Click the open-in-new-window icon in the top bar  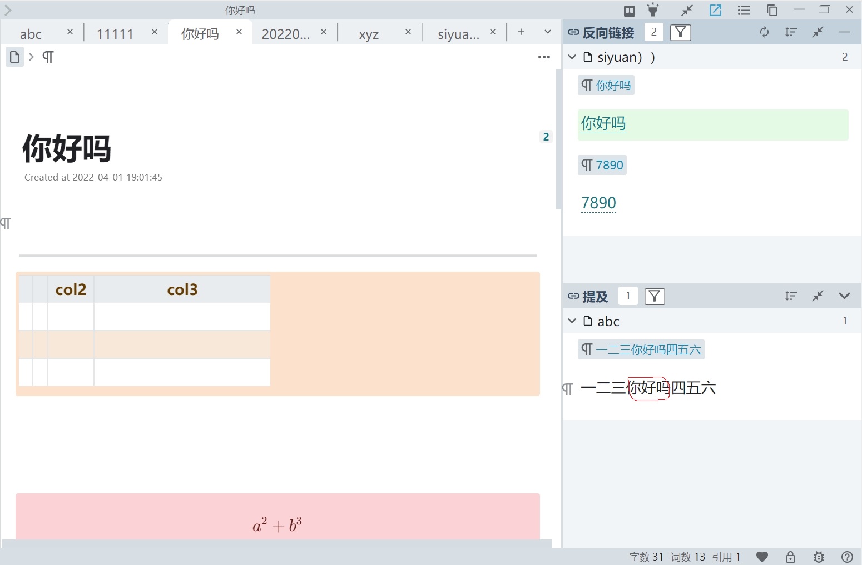pyautogui.click(x=715, y=10)
